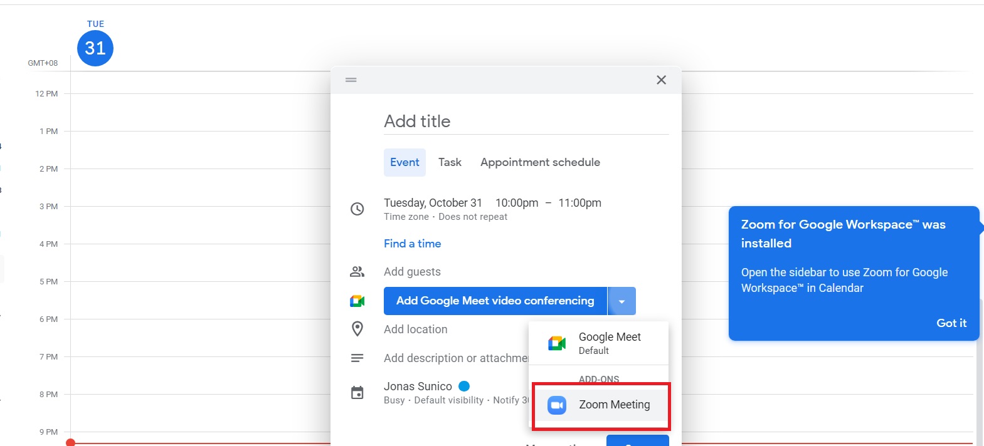This screenshot has height=446, width=984.
Task: Choose Google Meet Default in dropdown
Action: pyautogui.click(x=598, y=343)
